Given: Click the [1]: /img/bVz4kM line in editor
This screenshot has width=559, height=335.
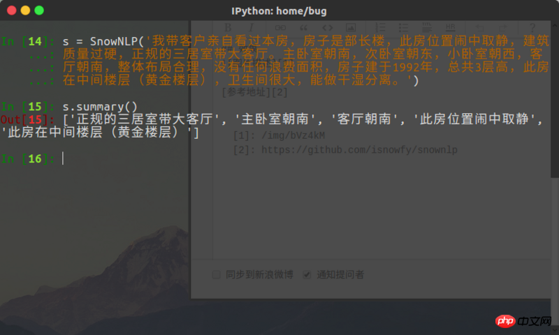Looking at the screenshot, I should tap(279, 135).
